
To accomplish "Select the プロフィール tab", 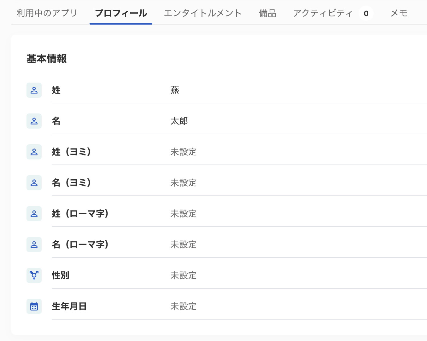I will click(x=121, y=13).
